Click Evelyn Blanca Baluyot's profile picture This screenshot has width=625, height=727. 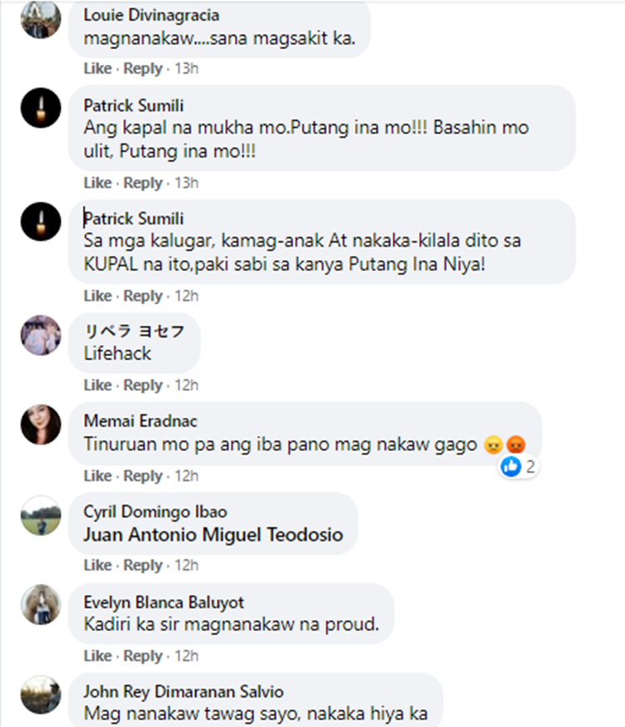pyautogui.click(x=41, y=604)
